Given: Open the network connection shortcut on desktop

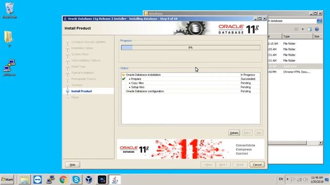Looking at the screenshot, I should pyautogui.click(x=9, y=67).
